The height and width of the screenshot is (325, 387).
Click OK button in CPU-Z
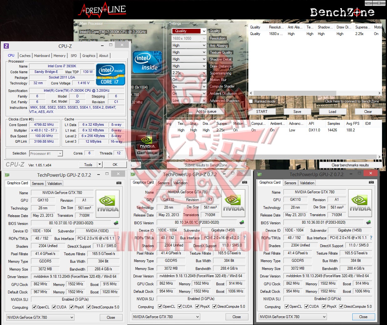tap(115, 165)
